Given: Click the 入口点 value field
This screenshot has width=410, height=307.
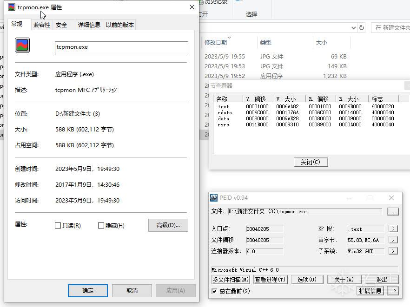Looking at the screenshot, I should tap(265, 229).
